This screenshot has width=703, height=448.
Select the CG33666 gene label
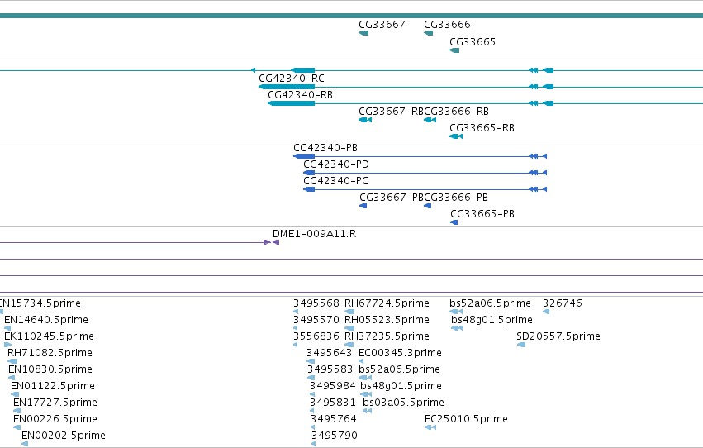(447, 25)
